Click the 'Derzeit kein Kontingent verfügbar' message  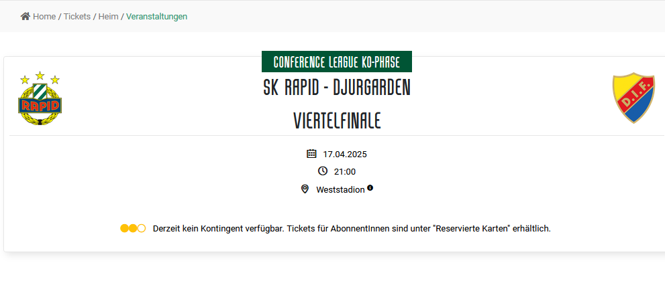[352, 229]
